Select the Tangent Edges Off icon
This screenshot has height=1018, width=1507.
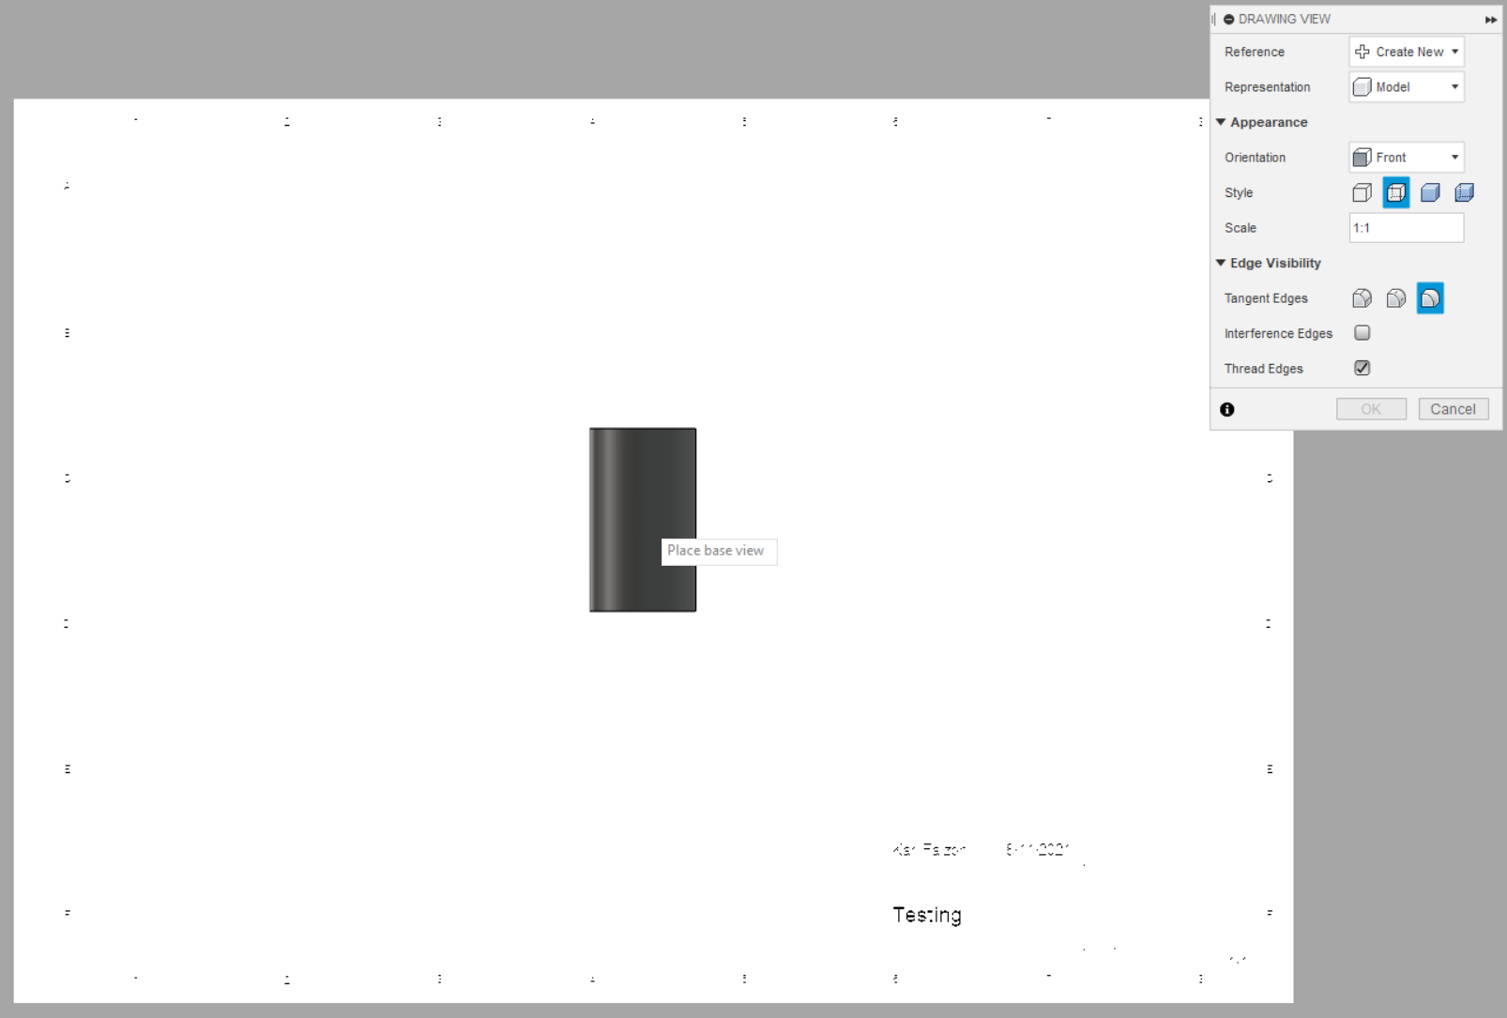(1430, 297)
